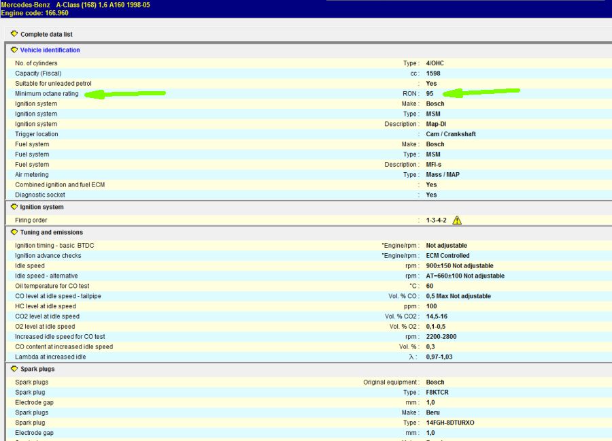
Task: Select the F8KTCR spark plug type
Action: (437, 393)
